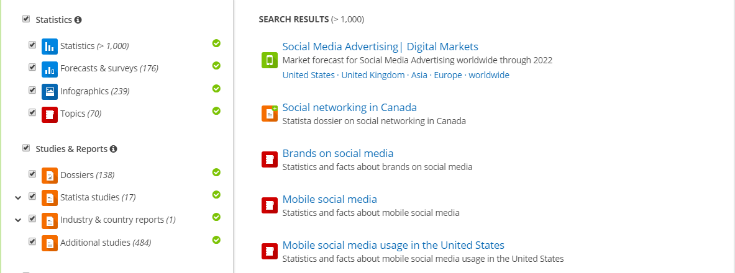Click the info icon next to Statistics heading
Viewport: 735px width, 273px height.
(x=78, y=20)
